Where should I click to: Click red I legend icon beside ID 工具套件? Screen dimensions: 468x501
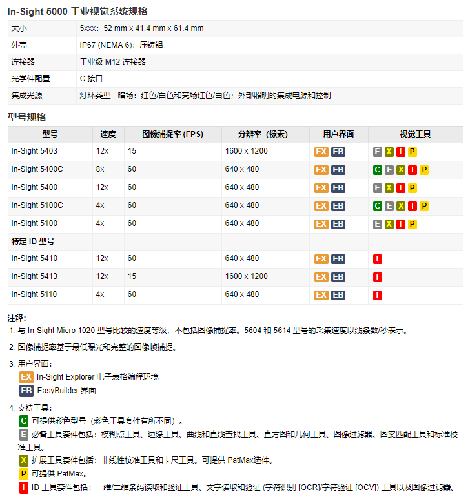point(24,487)
